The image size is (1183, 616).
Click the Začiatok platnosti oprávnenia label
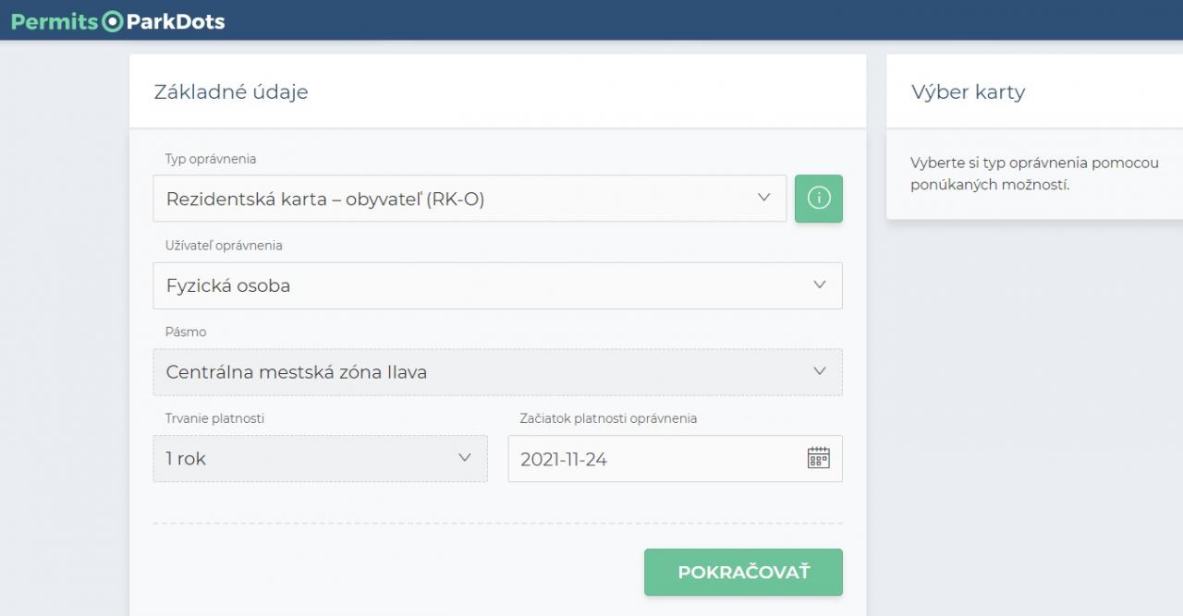click(608, 418)
